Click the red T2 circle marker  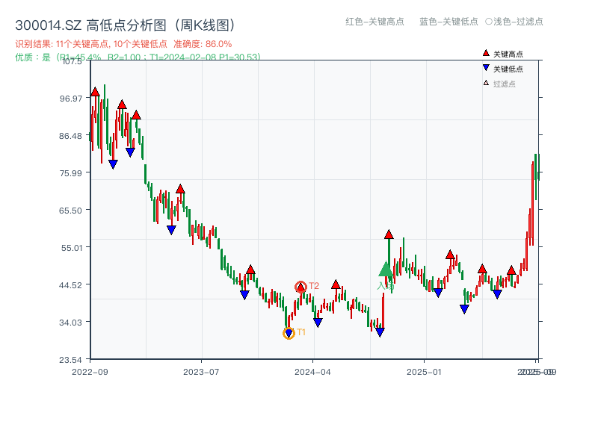tap(300, 287)
